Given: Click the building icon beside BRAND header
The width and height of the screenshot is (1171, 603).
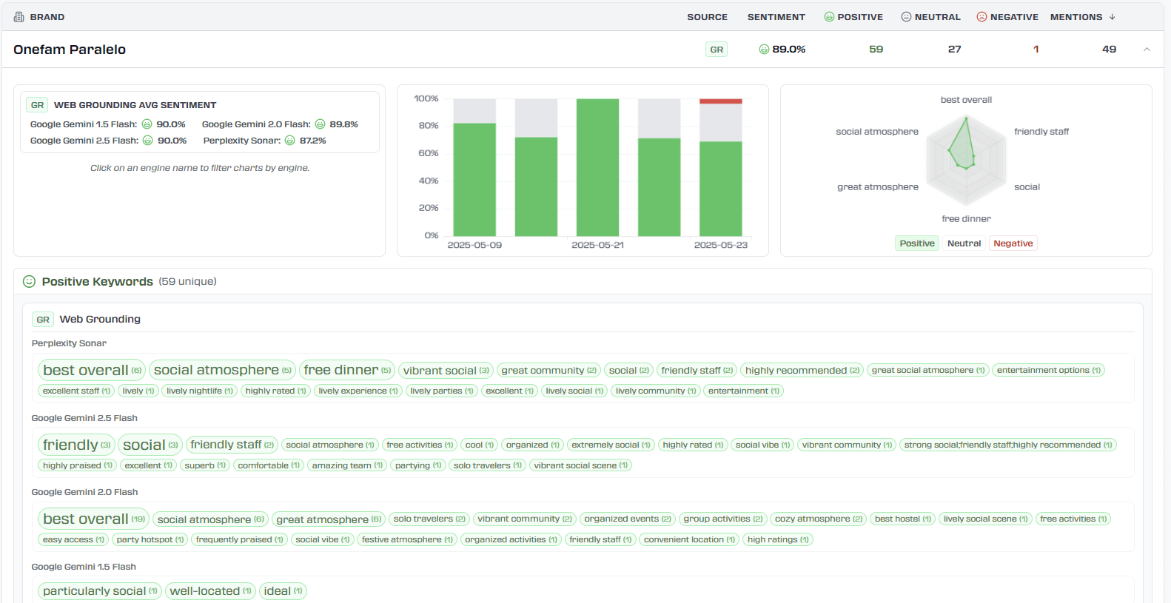Looking at the screenshot, I should [x=19, y=17].
